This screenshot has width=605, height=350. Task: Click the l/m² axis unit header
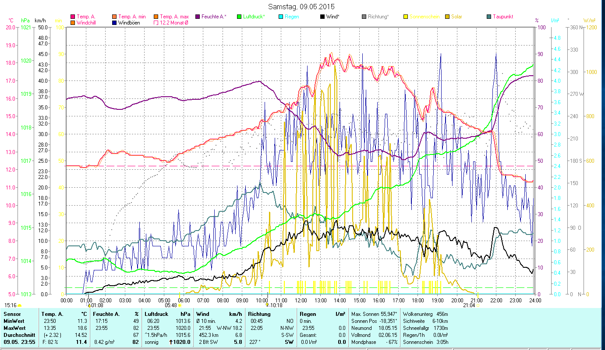pyautogui.click(x=555, y=21)
